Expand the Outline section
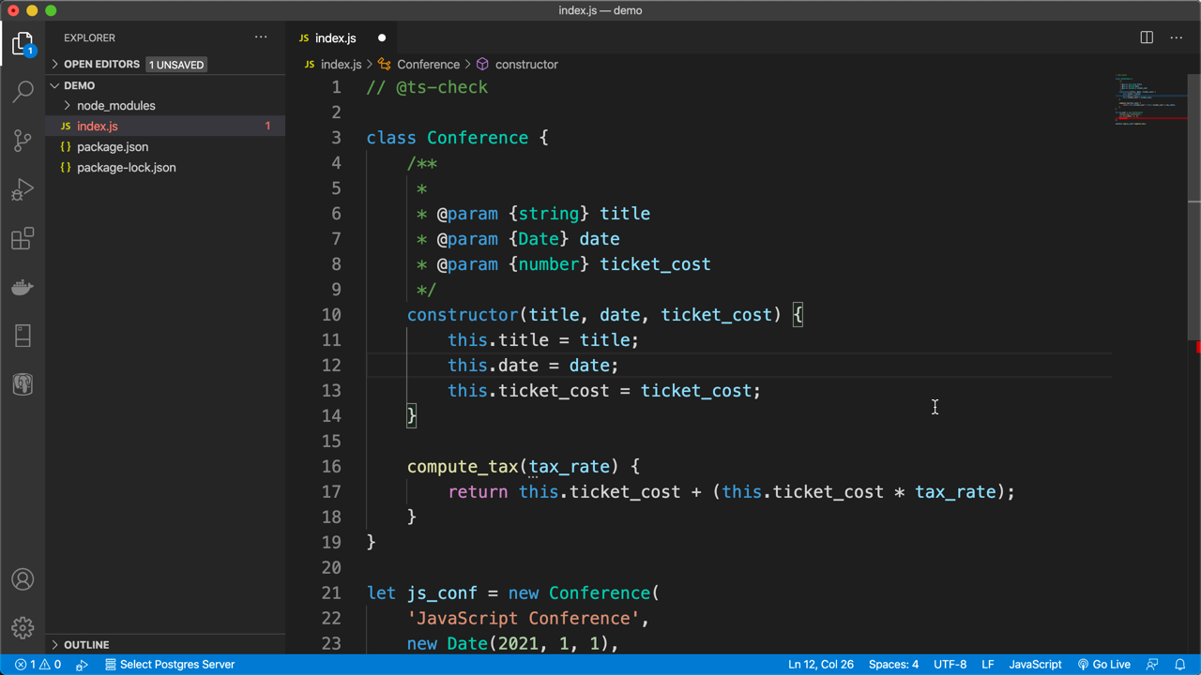This screenshot has height=675, width=1201. pos(165,645)
